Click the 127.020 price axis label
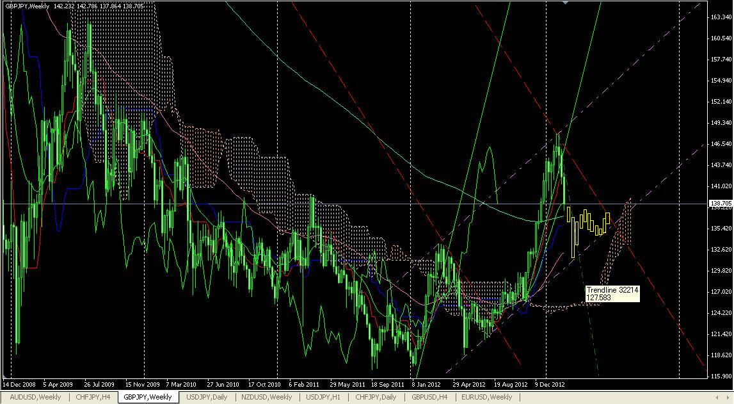Screen dimensions: 734x404 (x=721, y=292)
